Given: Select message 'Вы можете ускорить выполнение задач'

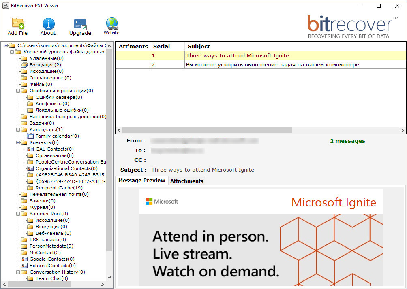Looking at the screenshot, I should pyautogui.click(x=261, y=64).
